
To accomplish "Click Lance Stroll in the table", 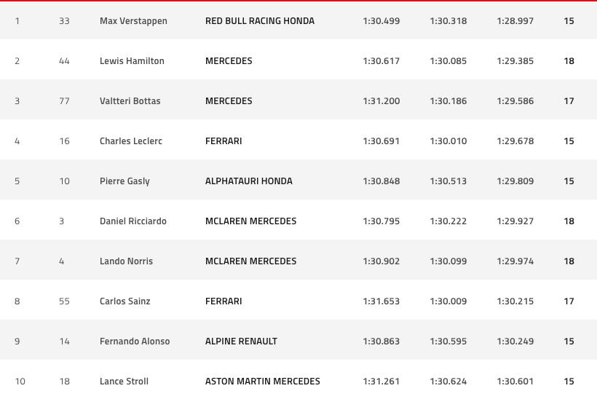I will [x=124, y=381].
